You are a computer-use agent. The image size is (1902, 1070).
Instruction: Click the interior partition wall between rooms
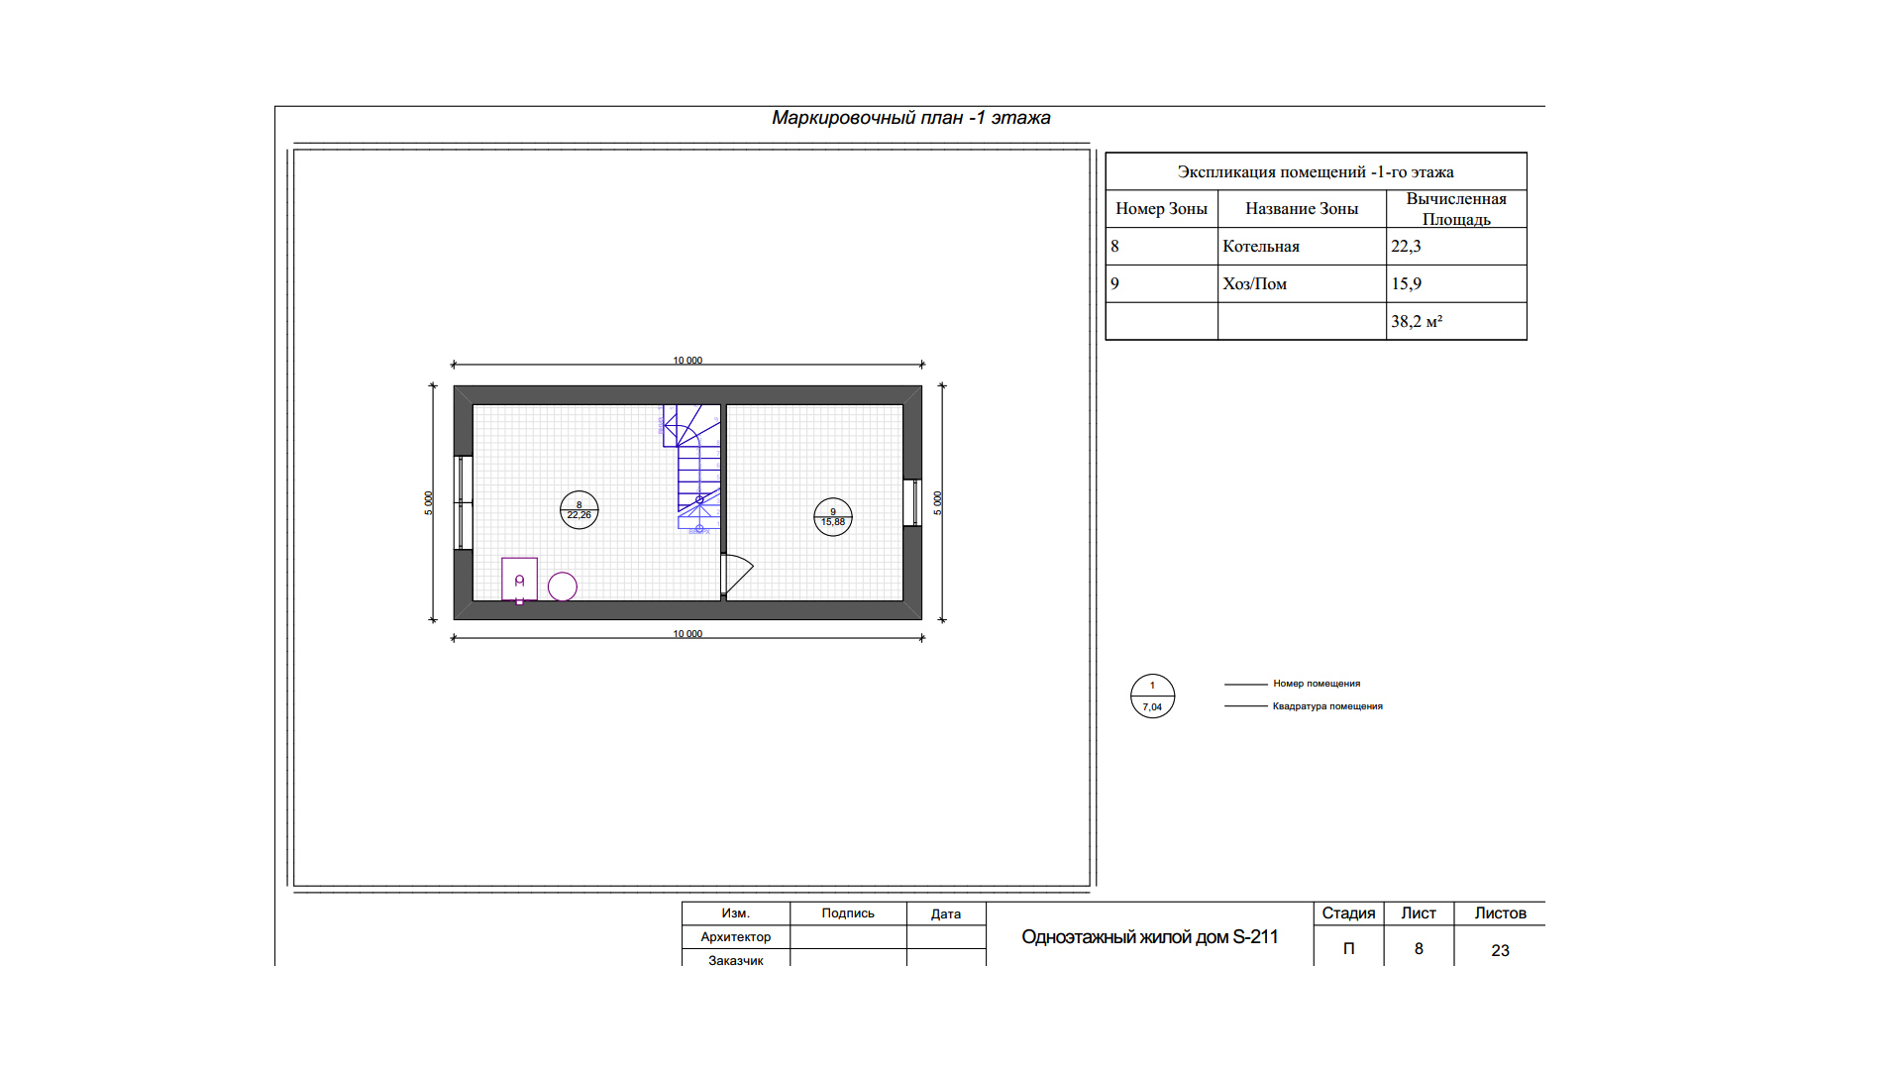click(x=724, y=479)
